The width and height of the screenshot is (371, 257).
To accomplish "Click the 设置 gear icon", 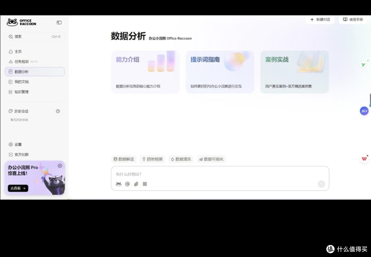I will [x=11, y=144].
